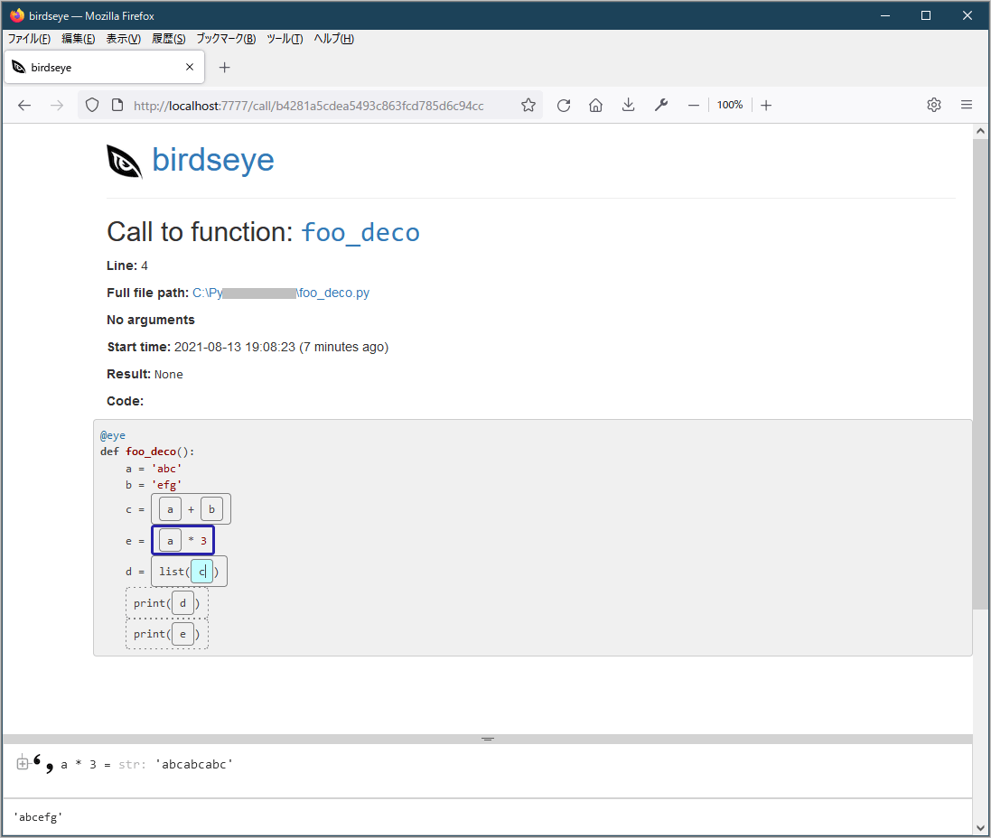This screenshot has height=838, width=991.
Task: Open the settings gear in toolbar
Action: pyautogui.click(x=934, y=105)
